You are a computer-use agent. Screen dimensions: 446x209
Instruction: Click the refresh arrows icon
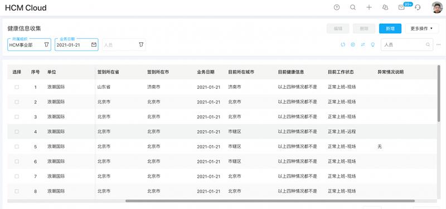pos(343,44)
